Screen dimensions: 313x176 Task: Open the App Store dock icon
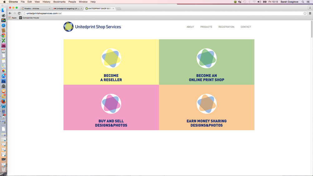[3, 76]
